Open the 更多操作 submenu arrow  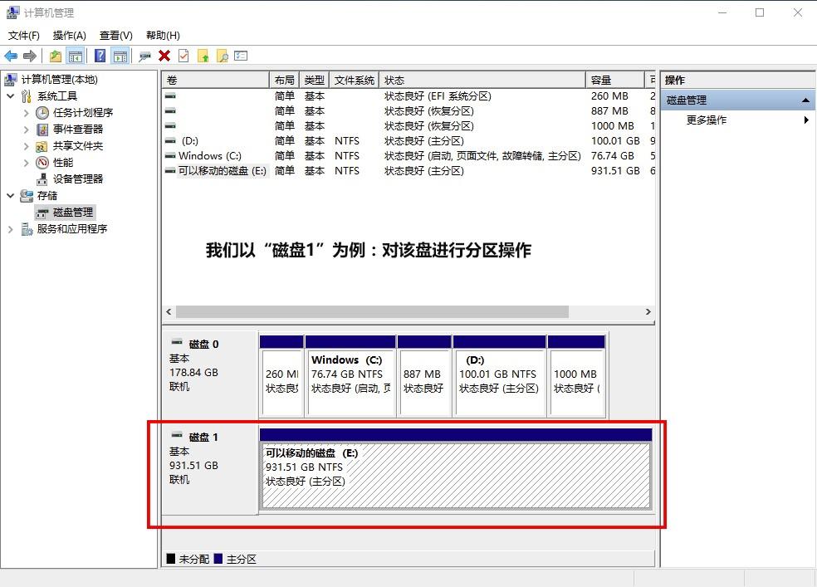click(805, 120)
